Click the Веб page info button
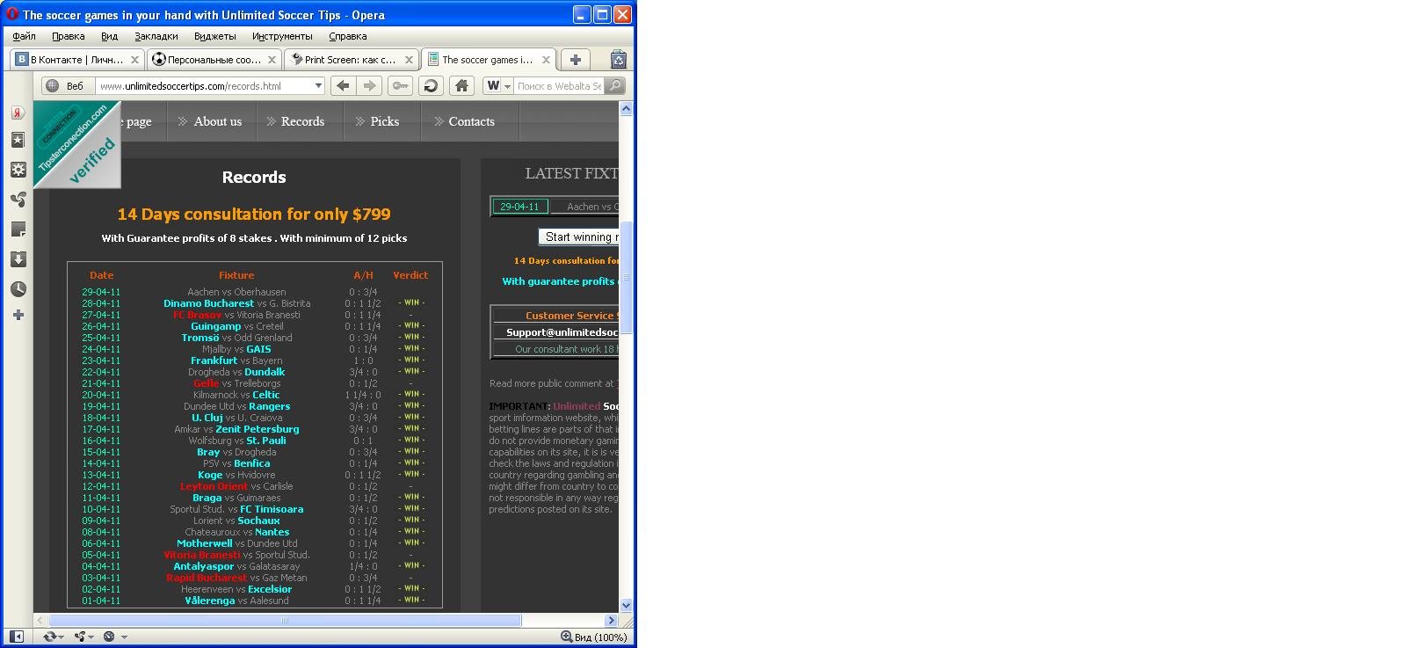Viewport: 1422px width, 648px height. 67,86
